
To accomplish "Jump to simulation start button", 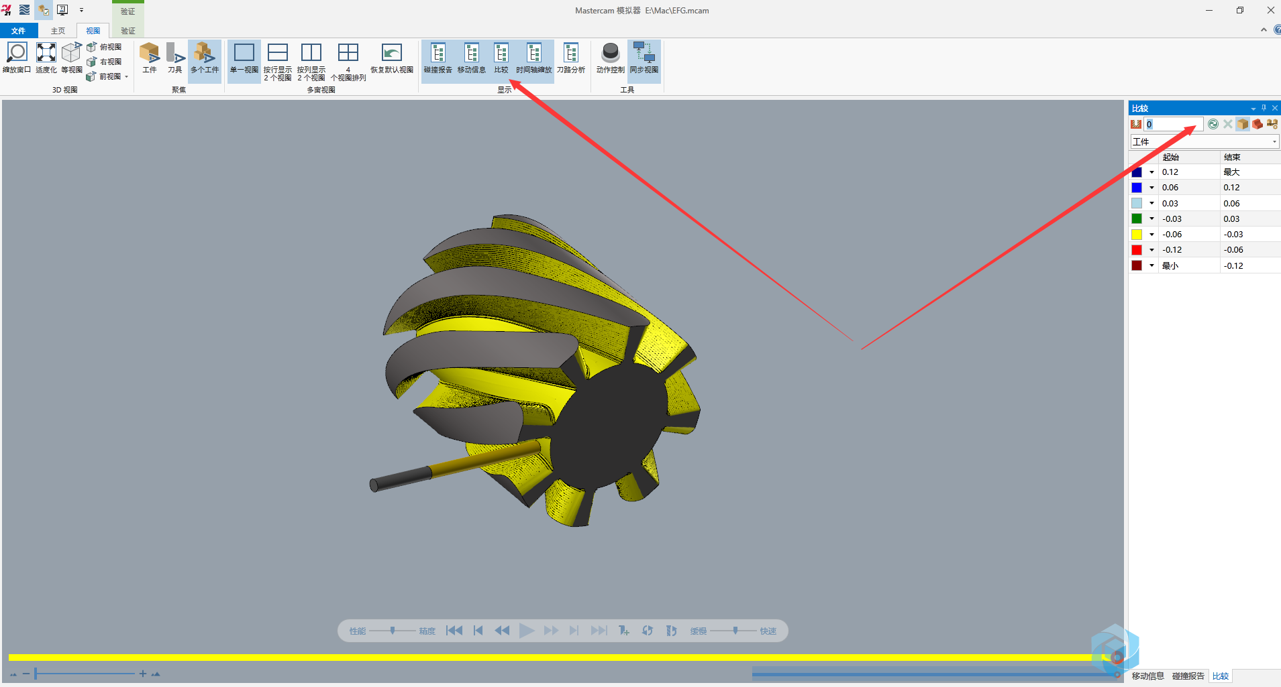I will click(x=454, y=631).
